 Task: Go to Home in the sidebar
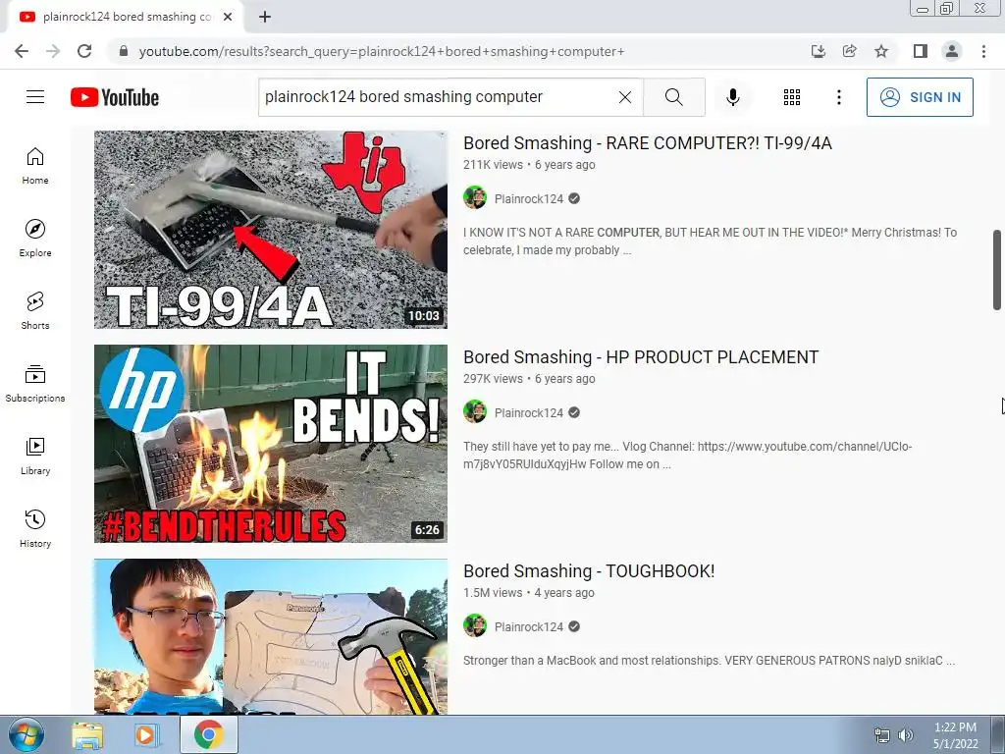(x=35, y=166)
